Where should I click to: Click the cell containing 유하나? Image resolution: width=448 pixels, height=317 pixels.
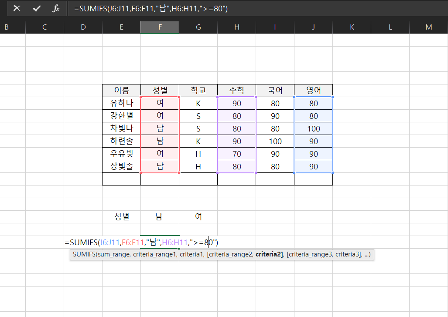click(121, 103)
